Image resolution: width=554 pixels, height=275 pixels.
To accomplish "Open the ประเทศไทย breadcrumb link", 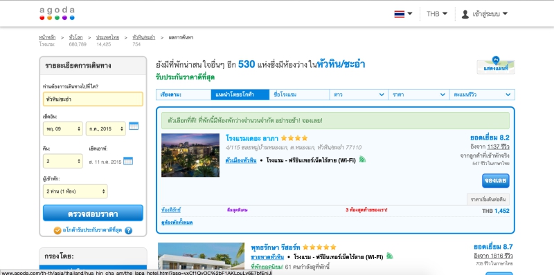I will coord(107,37).
